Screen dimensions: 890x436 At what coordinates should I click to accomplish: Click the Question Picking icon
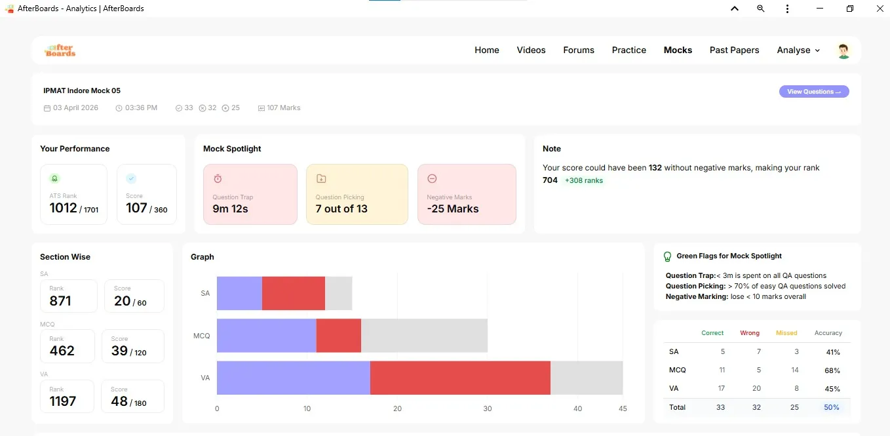click(321, 178)
